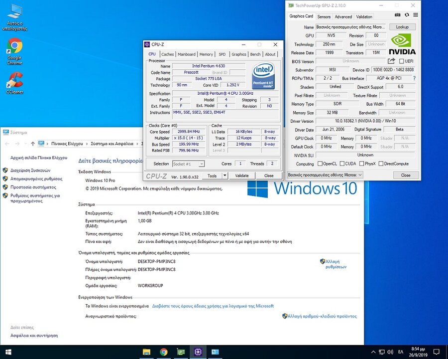Image resolution: width=448 pixels, height=359 pixels.
Task: Click the Up arrow in System window
Action: click(x=33, y=144)
